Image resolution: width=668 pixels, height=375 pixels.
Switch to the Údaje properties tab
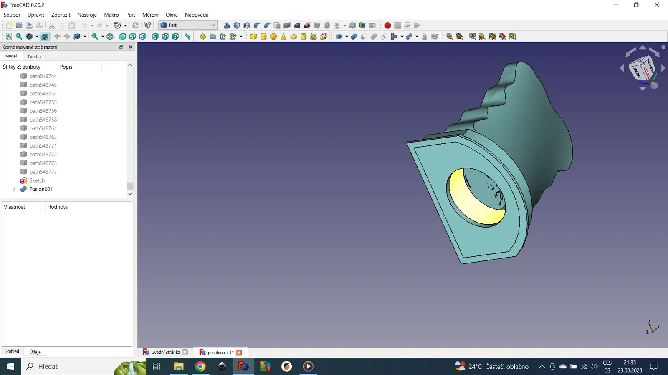point(35,352)
